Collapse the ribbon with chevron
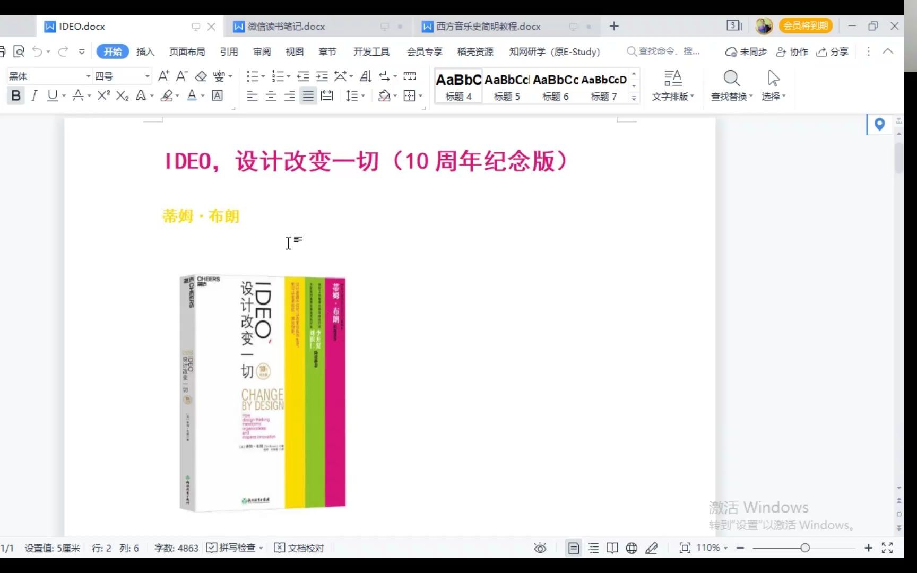Viewport: 917px width, 573px height. point(888,51)
